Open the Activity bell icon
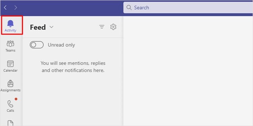The height and width of the screenshot is (126, 253). pyautogui.click(x=10, y=24)
